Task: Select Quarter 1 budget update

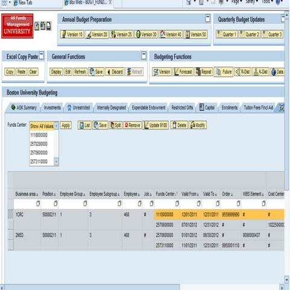Action: tap(227, 34)
